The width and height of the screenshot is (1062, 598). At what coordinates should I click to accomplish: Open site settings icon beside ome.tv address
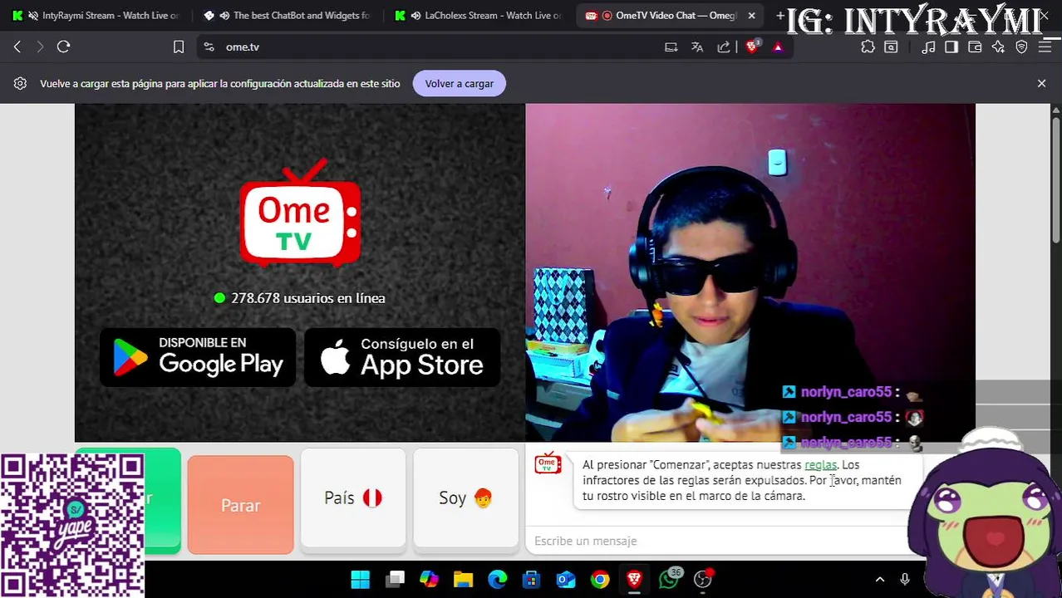pyautogui.click(x=209, y=47)
